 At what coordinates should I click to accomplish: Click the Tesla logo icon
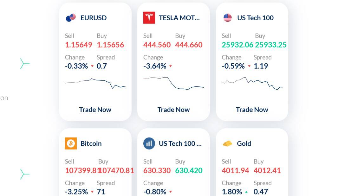point(149,18)
